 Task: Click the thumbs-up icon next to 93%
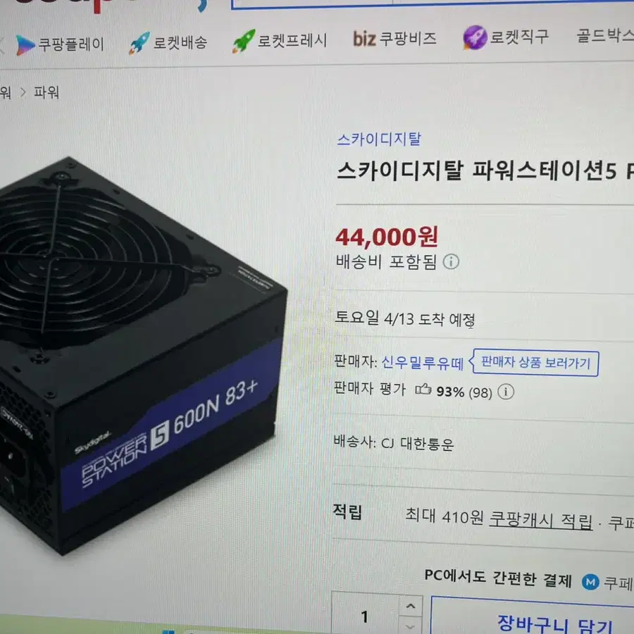pyautogui.click(x=423, y=390)
